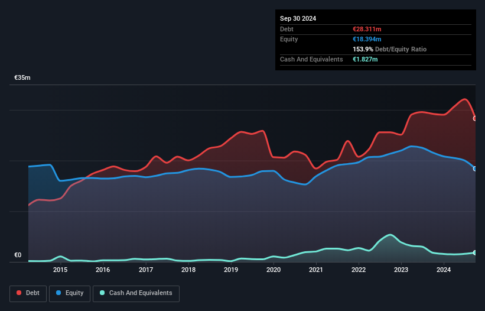Image resolution: width=485 pixels, height=311 pixels.
Task: Select the Debt endpoint marker on chart
Action: point(475,118)
